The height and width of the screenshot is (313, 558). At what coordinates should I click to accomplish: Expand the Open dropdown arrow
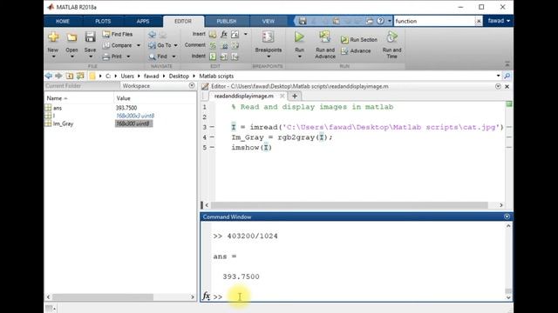(x=71, y=57)
